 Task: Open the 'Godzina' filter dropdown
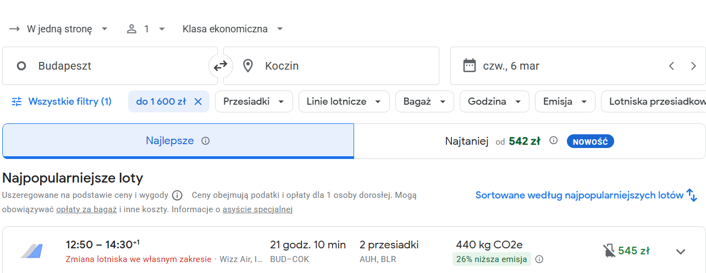494,101
